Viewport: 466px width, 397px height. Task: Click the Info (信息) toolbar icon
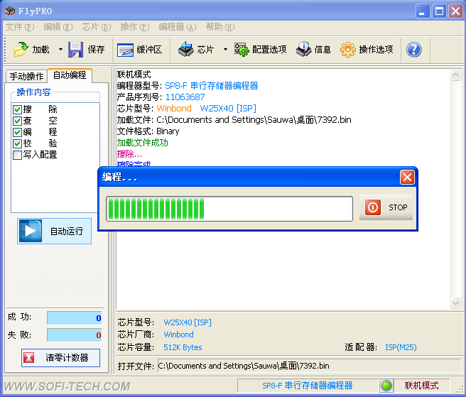[303, 50]
